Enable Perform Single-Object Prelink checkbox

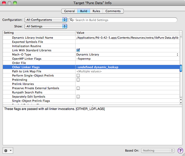(78, 76)
